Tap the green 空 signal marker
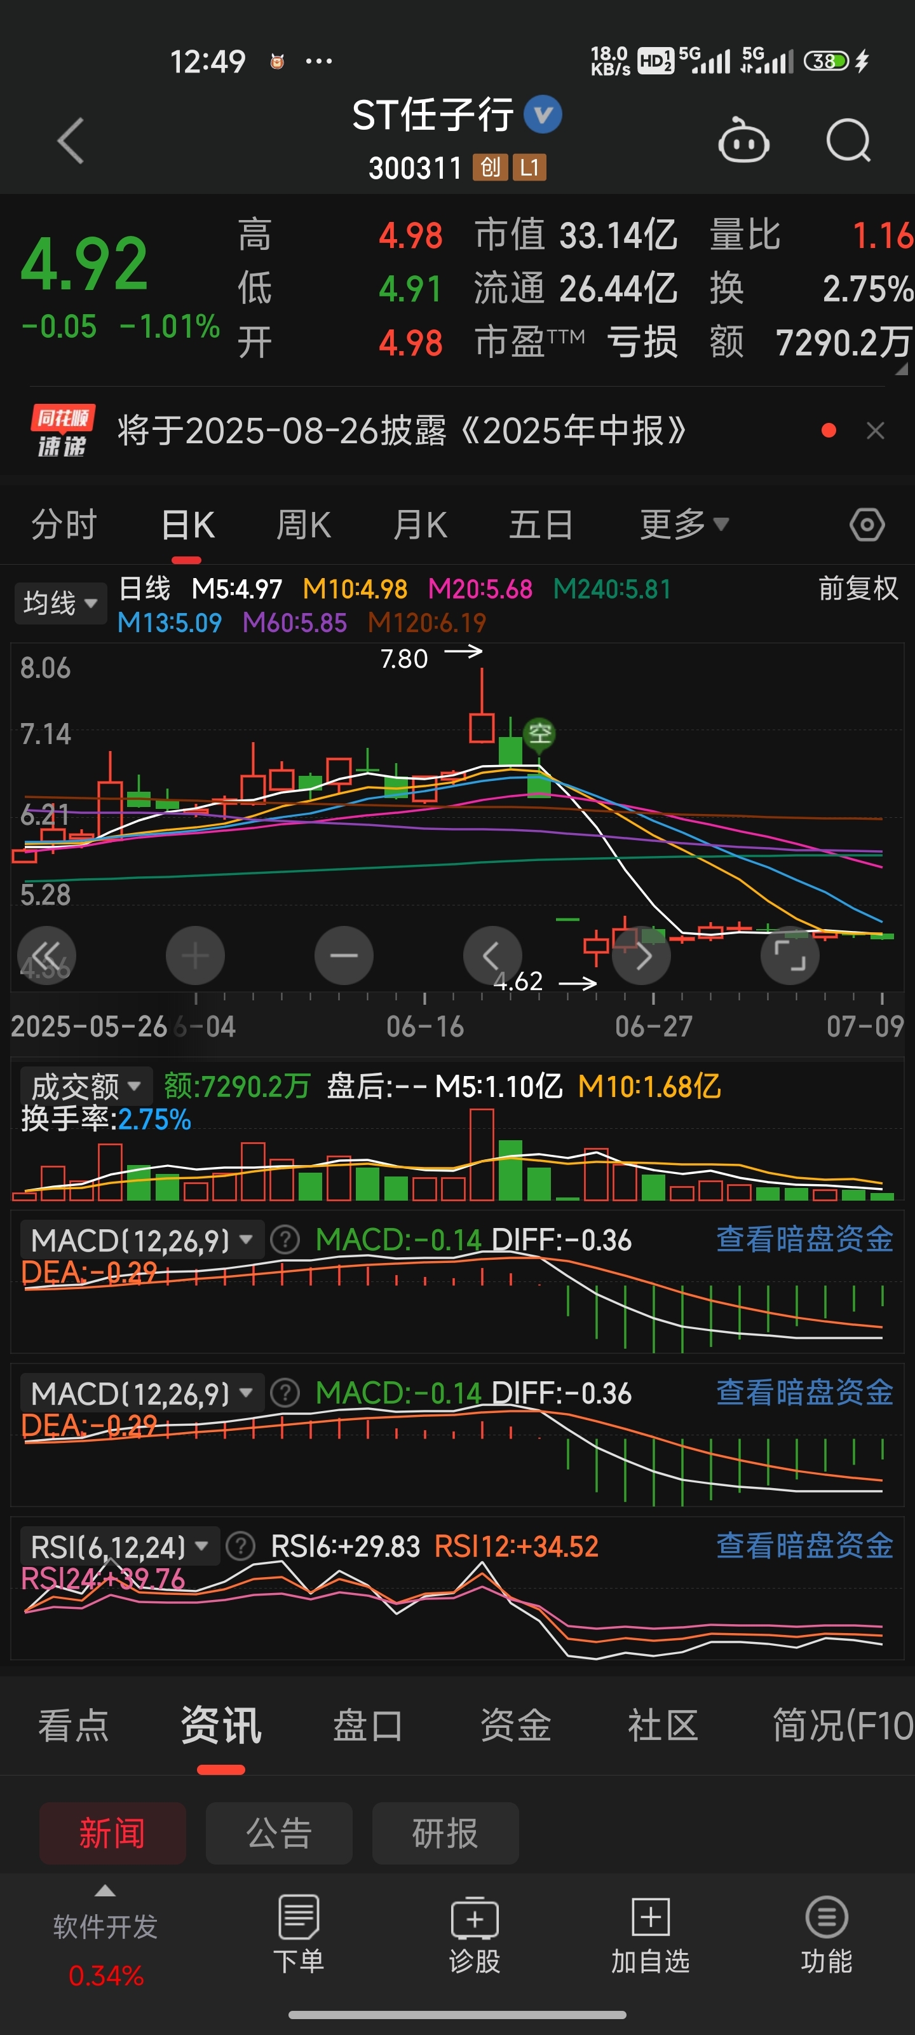The image size is (915, 2035). (x=539, y=734)
